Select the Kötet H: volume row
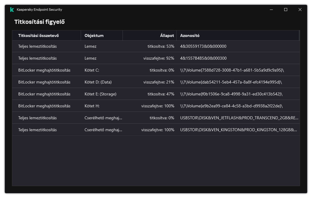 coord(92,106)
